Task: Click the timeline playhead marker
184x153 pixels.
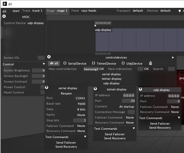Action: [95, 26]
